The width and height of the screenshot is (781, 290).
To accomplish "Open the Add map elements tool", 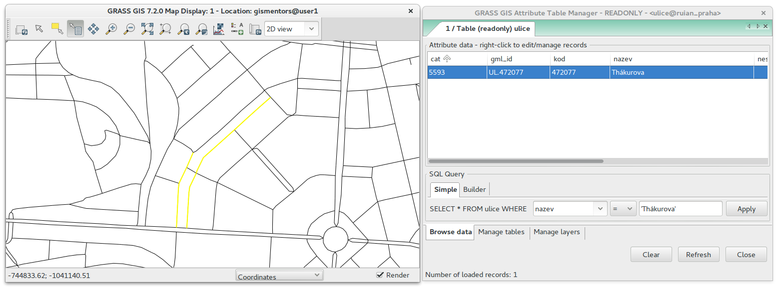I will 237,29.
